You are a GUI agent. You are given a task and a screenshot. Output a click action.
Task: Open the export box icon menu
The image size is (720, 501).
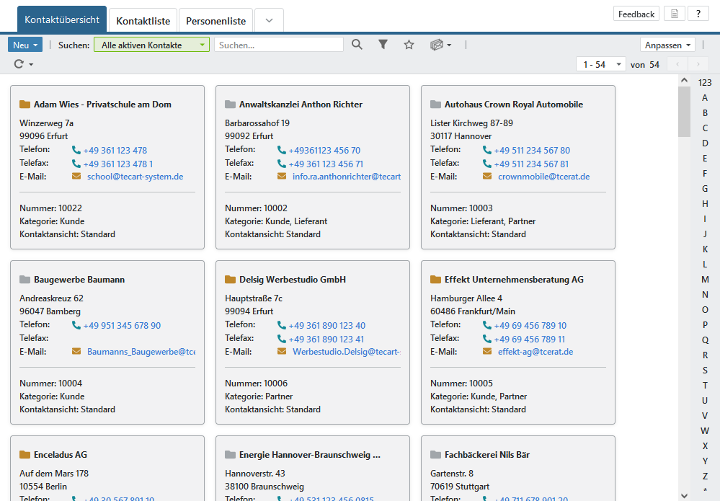point(440,45)
